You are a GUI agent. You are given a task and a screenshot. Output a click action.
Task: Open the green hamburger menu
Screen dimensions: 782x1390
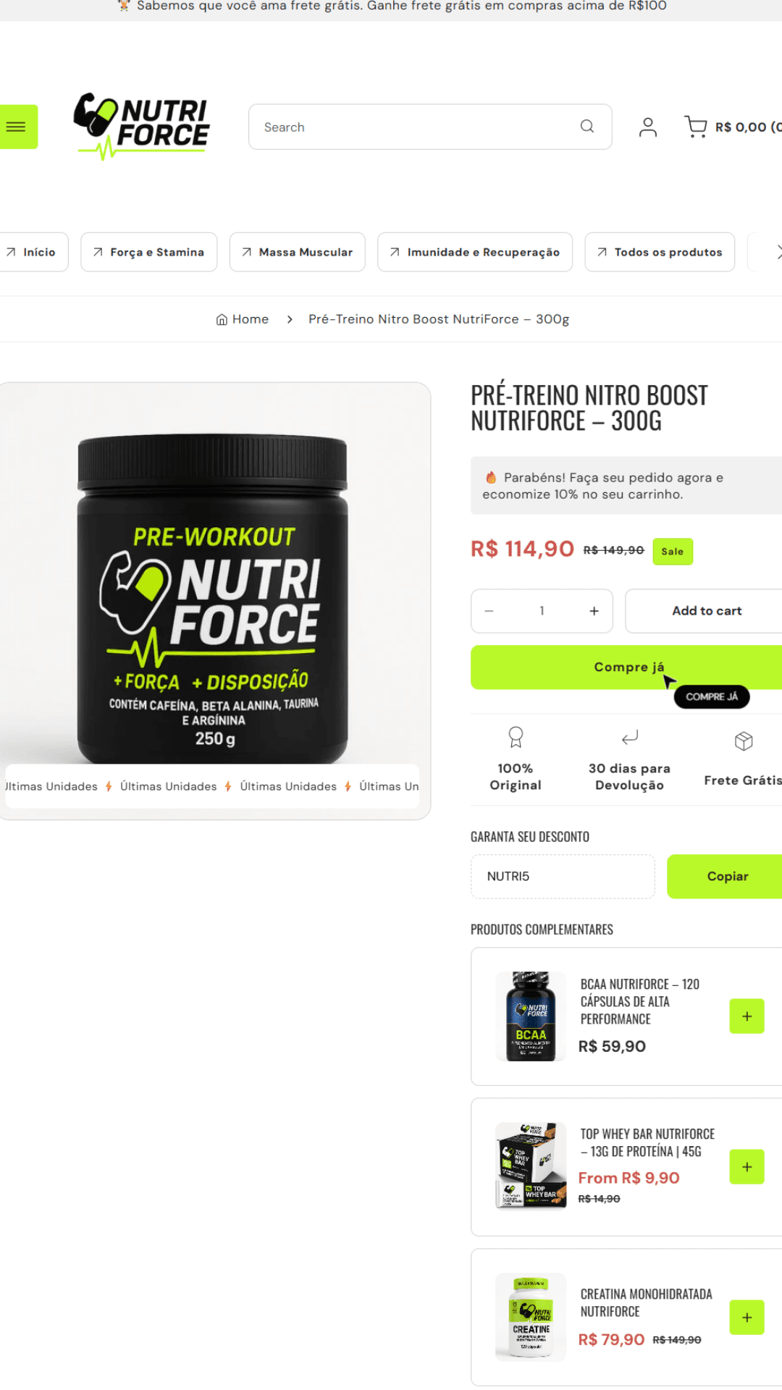point(17,127)
